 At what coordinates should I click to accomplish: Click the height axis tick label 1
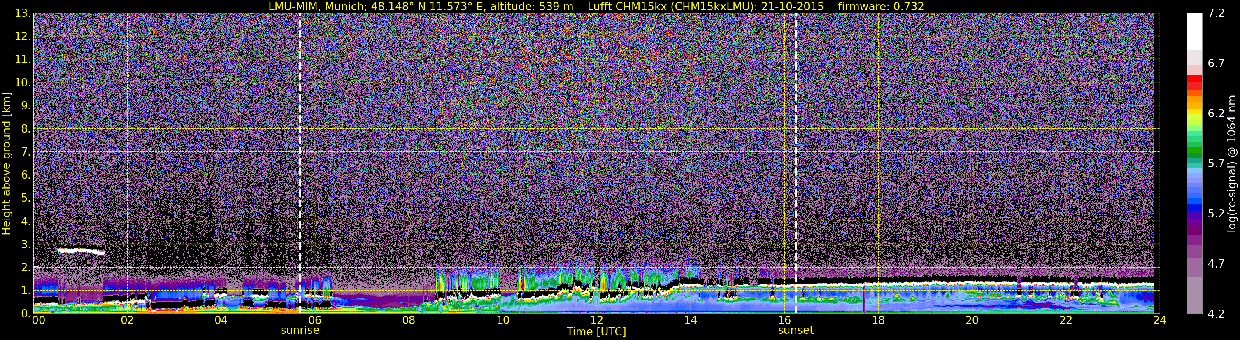26,291
